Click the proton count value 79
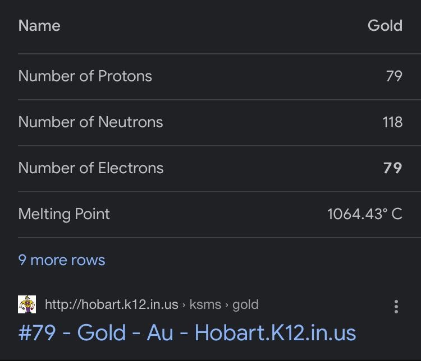Viewport: 421px width, 361px height. [394, 76]
